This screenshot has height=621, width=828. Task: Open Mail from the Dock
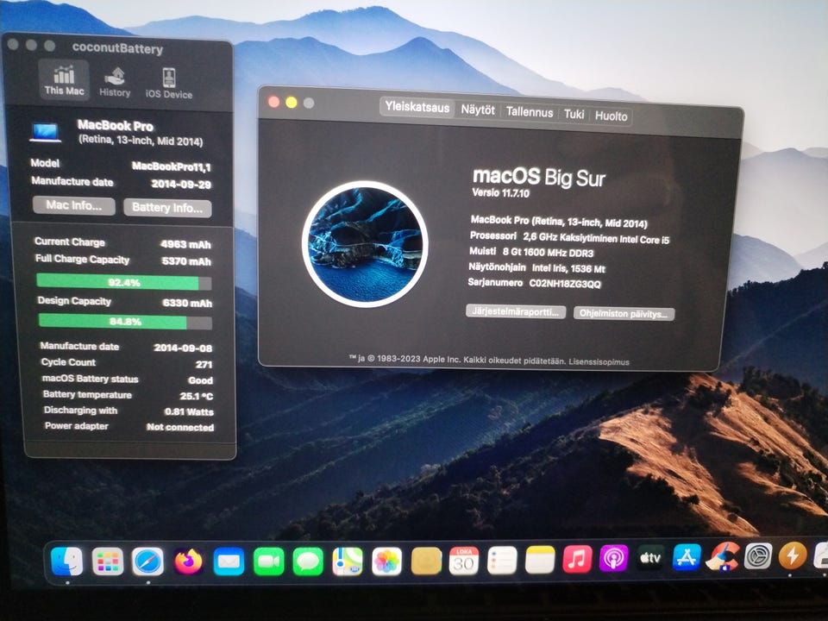click(229, 561)
